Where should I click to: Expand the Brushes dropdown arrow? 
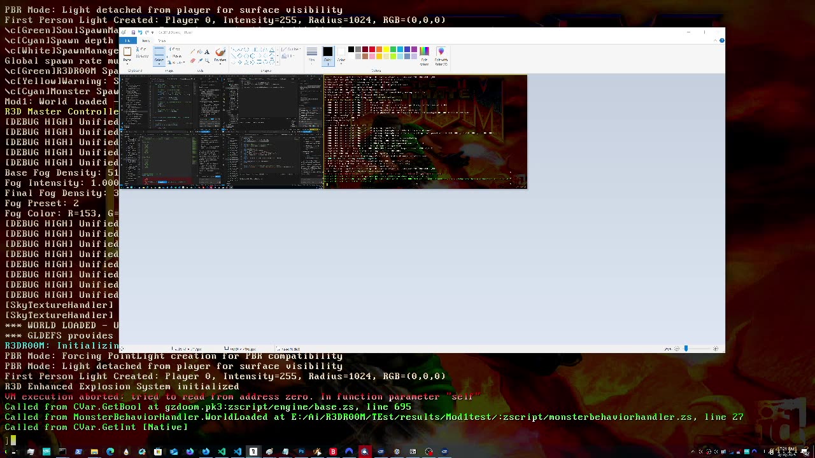coord(220,64)
